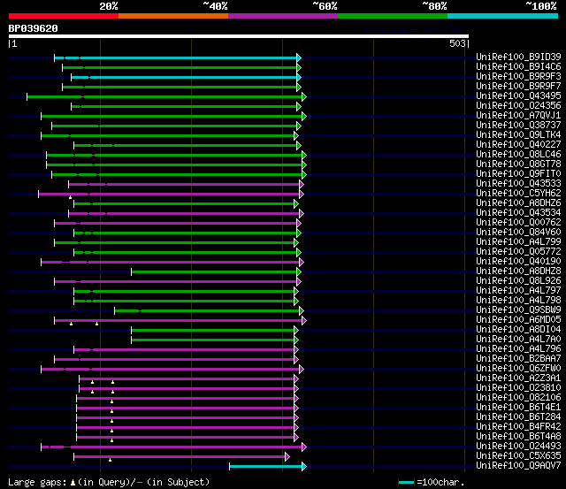The width and height of the screenshot is (566, 489).
Task: Open the UniRef100_B9R9F7 hit label
Action: pyautogui.click(x=518, y=87)
